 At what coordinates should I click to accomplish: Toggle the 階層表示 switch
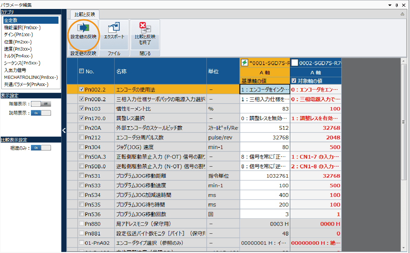pos(41,104)
